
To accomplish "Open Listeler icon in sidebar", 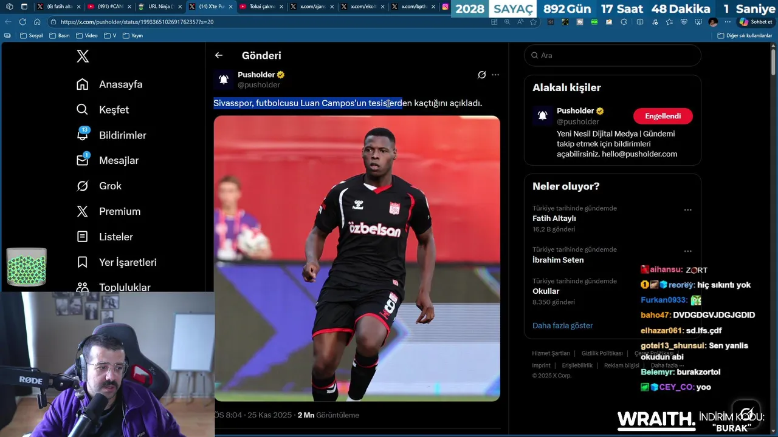I will tap(83, 237).
